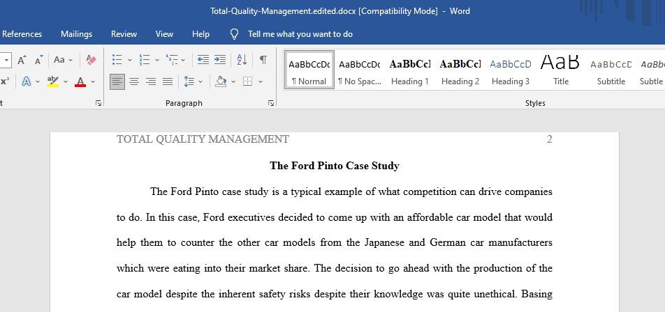The image size is (665, 312).
Task: Increase font size with Grow Font icon
Action: pyautogui.click(x=22, y=60)
